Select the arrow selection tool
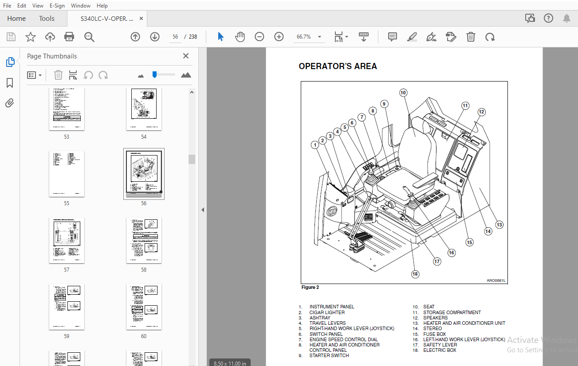The width and height of the screenshot is (578, 366). (220, 37)
